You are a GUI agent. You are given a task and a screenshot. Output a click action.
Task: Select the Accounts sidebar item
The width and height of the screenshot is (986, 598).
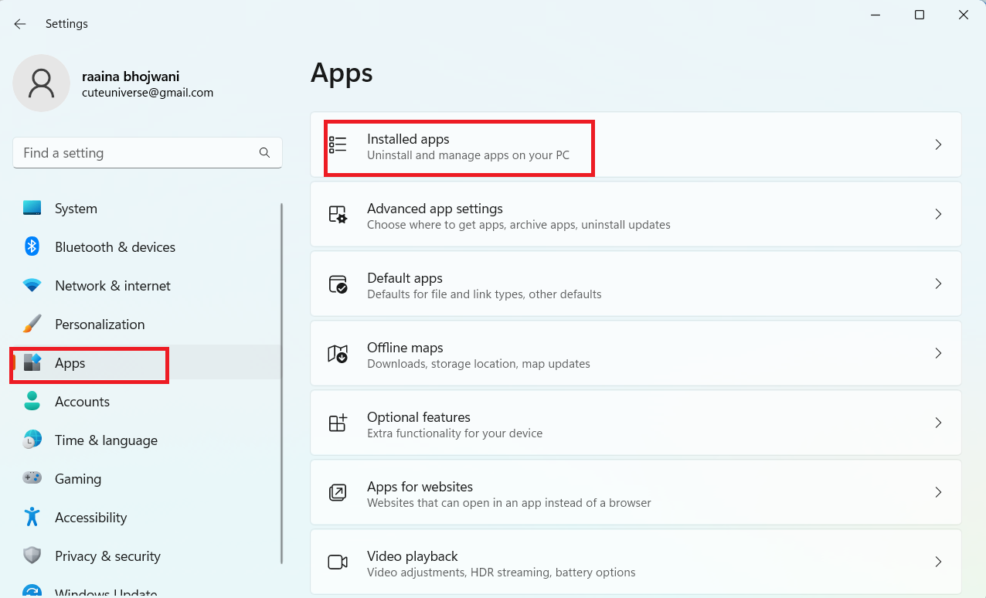click(x=82, y=402)
